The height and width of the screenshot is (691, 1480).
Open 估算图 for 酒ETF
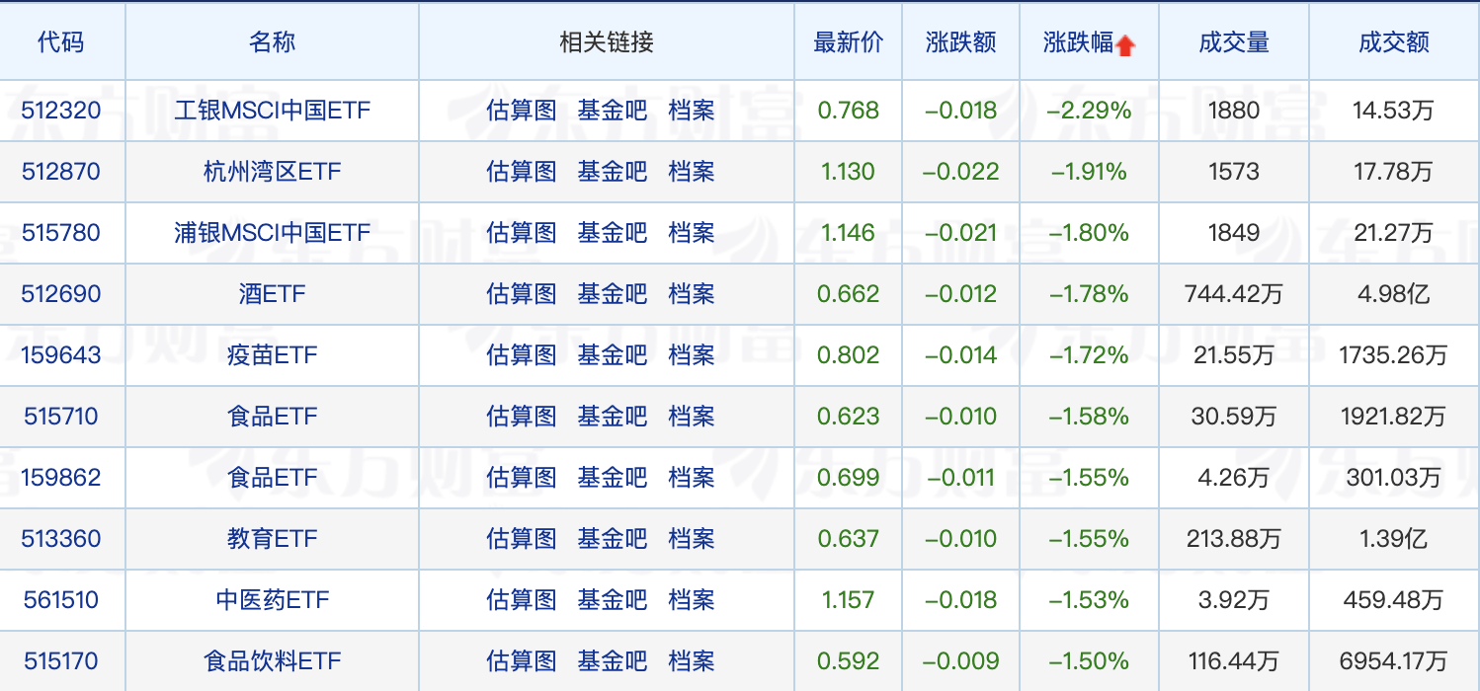pyautogui.click(x=522, y=294)
